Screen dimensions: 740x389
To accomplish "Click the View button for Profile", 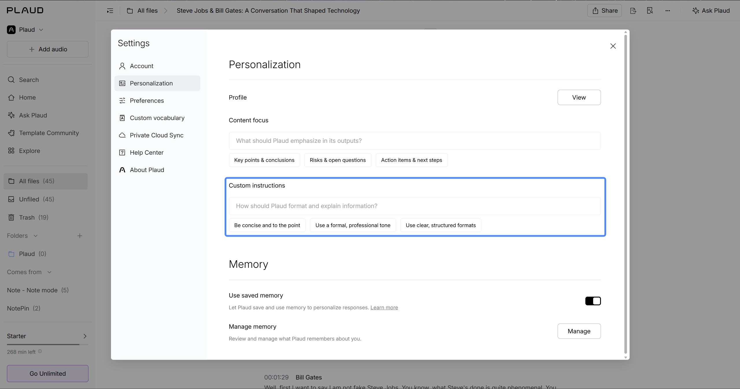I will click(579, 98).
